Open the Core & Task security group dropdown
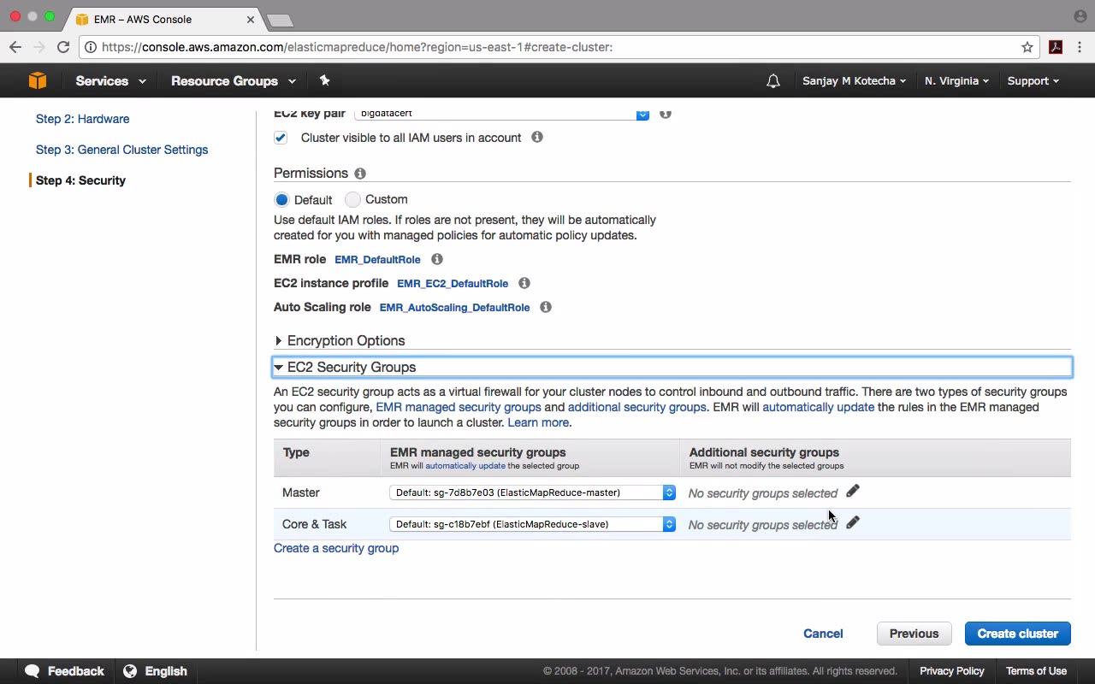This screenshot has height=684, width=1095. [532, 524]
